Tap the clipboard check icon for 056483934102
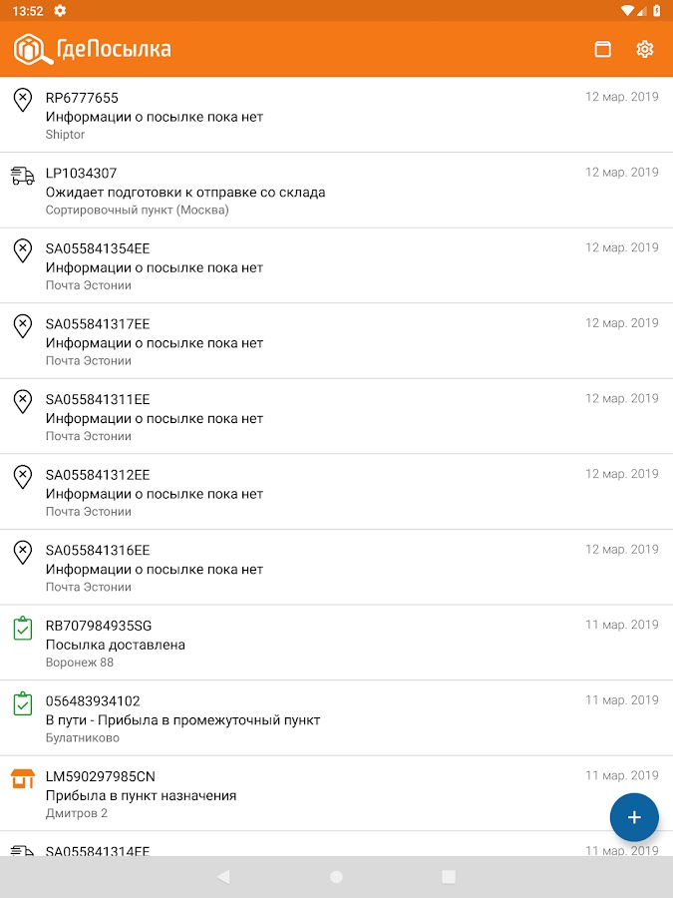 (x=22, y=703)
